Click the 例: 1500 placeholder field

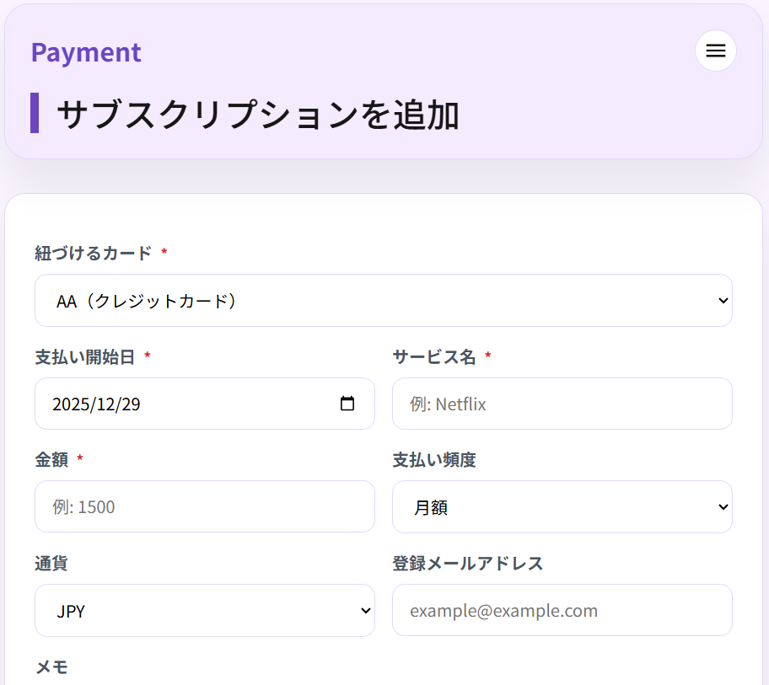[204, 506]
